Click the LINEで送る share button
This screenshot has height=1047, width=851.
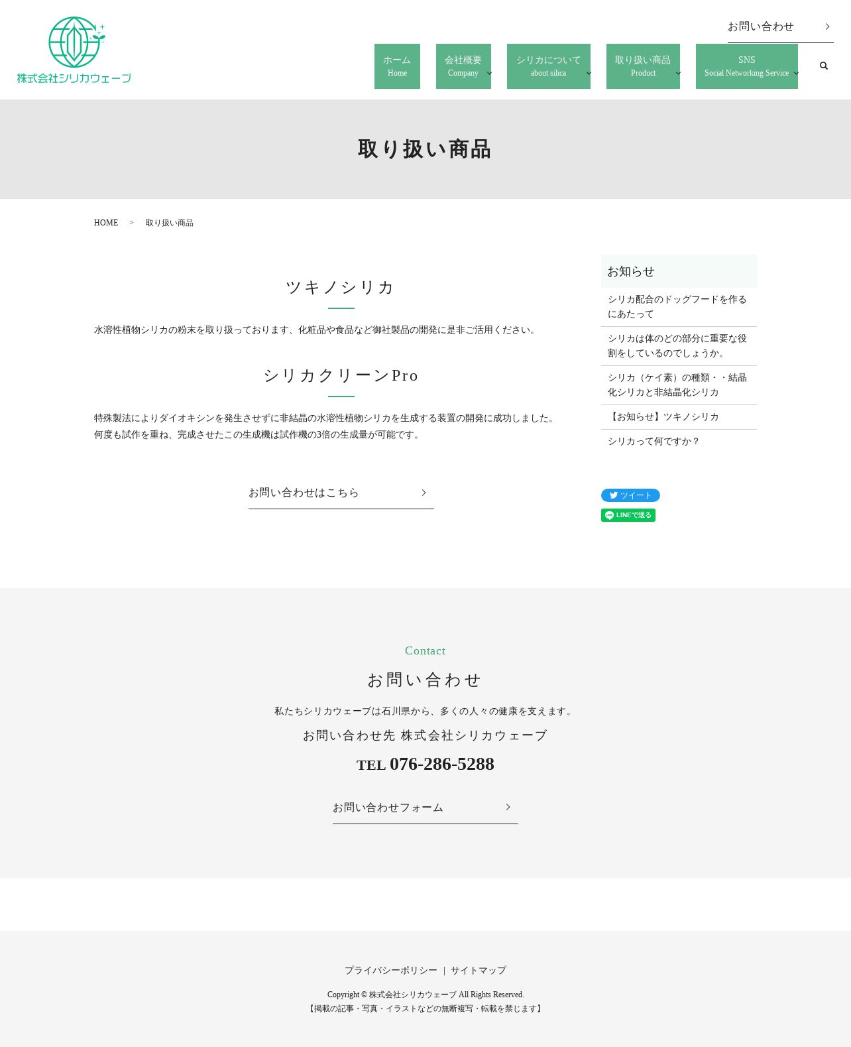(x=628, y=515)
